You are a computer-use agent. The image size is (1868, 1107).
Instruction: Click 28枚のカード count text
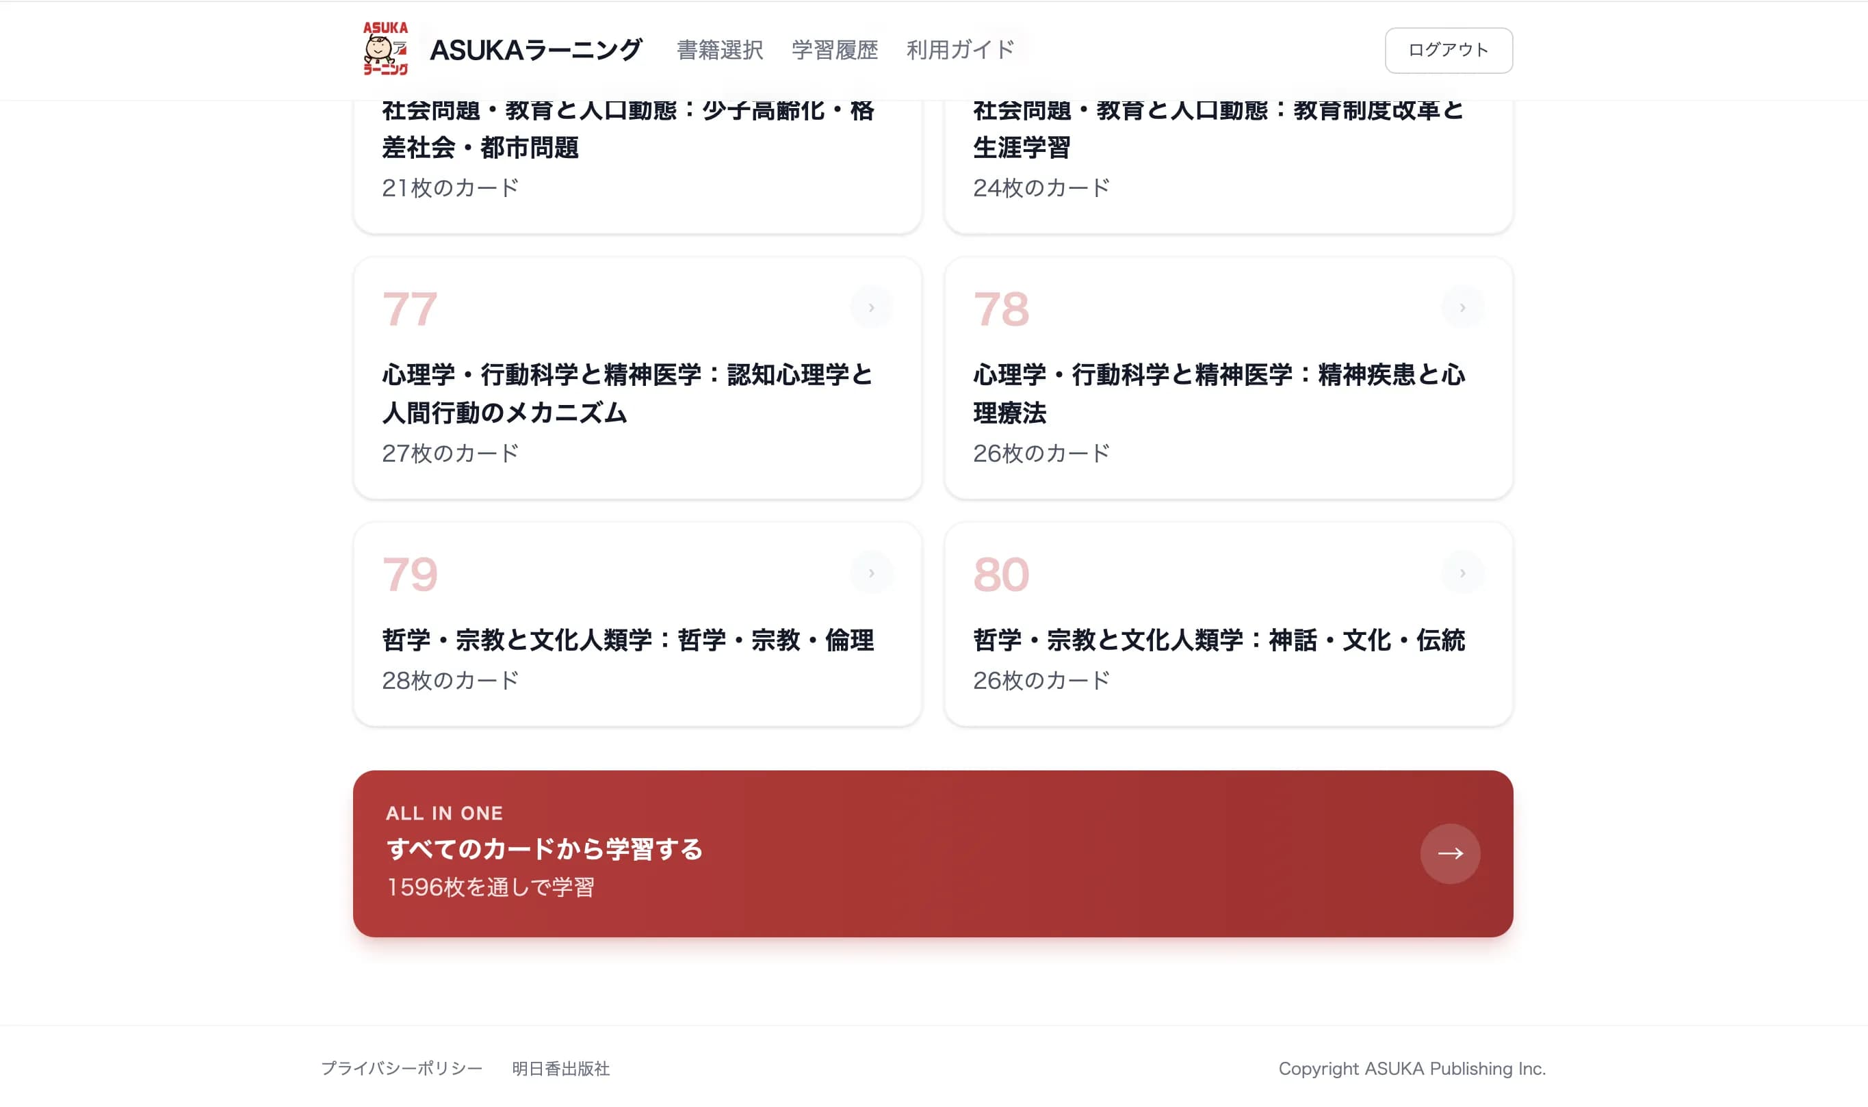pyautogui.click(x=450, y=679)
